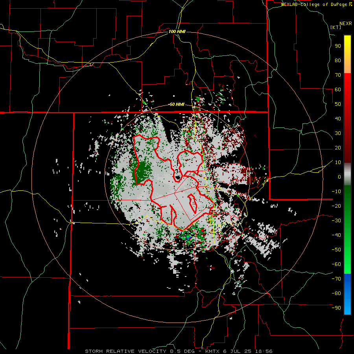Screen dimensions: 354x354
Task: Select the "-40" value on velocity scale
Action: point(336,235)
